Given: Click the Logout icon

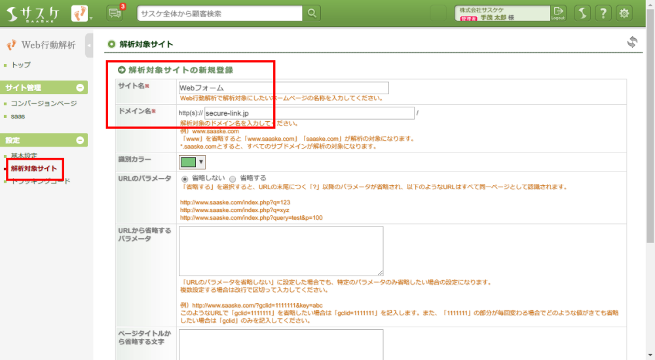Looking at the screenshot, I should pyautogui.click(x=558, y=13).
